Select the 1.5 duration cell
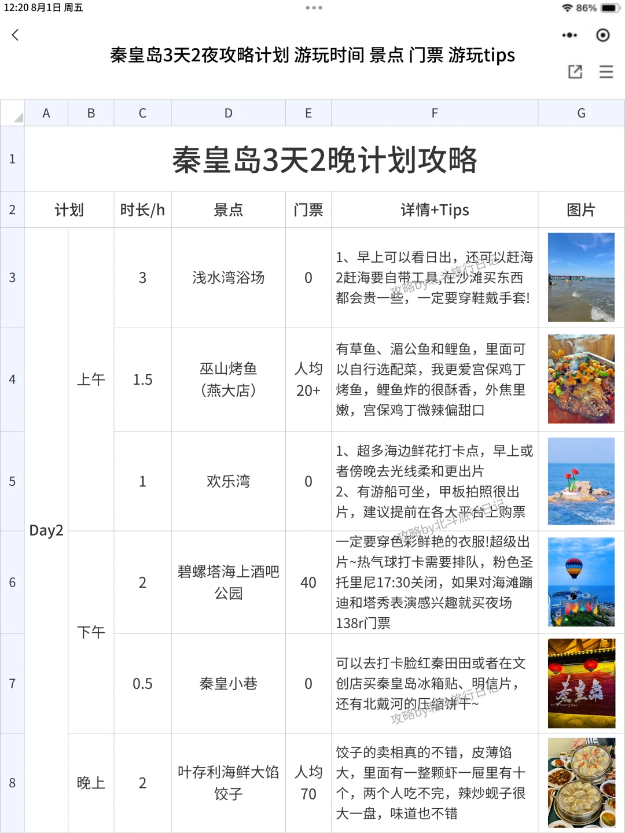 (142, 379)
